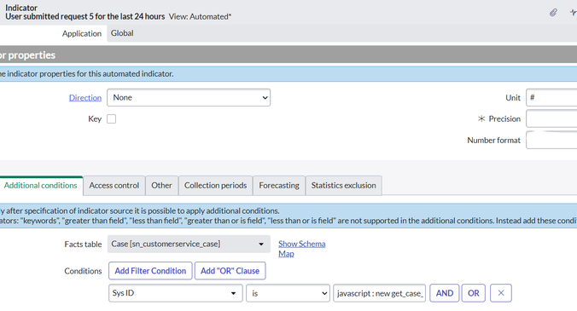This screenshot has width=577, height=311.
Task: Go to the Collection periods tab
Action: coord(216,186)
